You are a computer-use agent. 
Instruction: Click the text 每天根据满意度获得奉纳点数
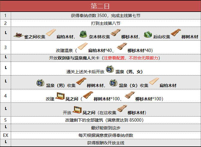106,135
